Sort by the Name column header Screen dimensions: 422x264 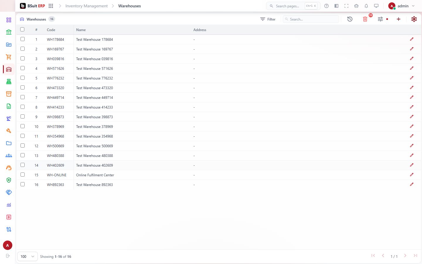[x=81, y=30]
